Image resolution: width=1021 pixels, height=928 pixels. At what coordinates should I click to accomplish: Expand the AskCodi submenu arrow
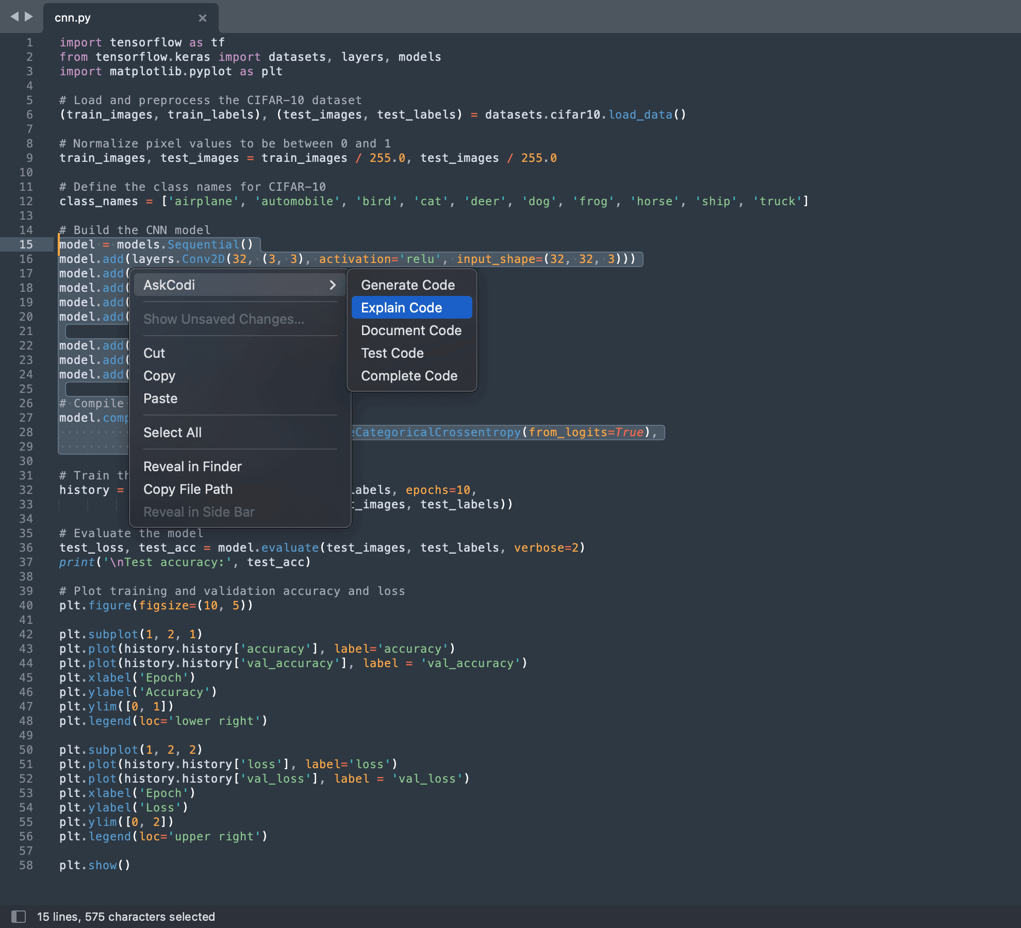333,285
